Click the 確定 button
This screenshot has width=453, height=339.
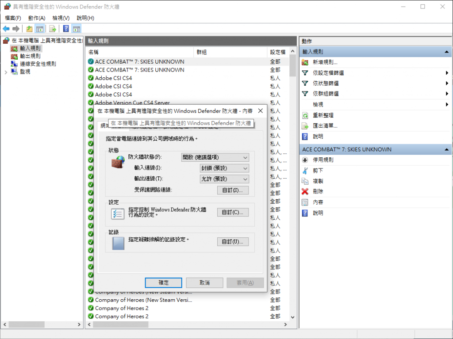[x=164, y=283]
